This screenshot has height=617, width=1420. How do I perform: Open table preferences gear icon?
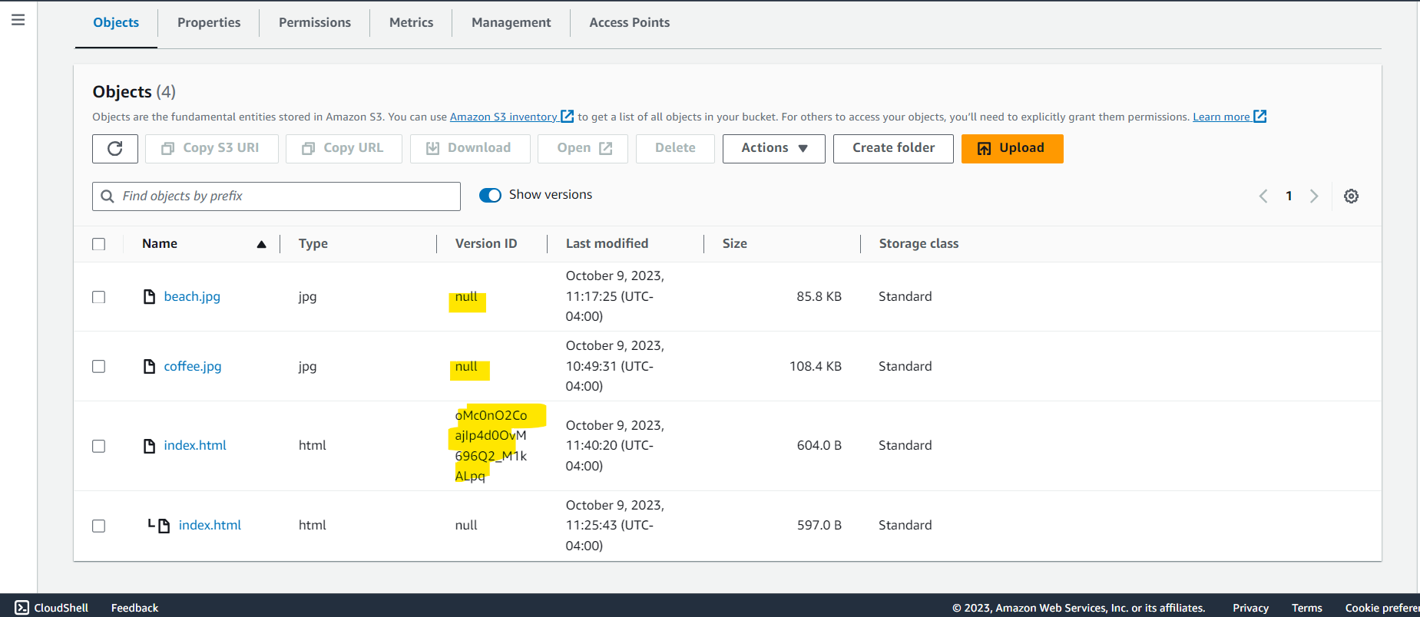[1351, 196]
